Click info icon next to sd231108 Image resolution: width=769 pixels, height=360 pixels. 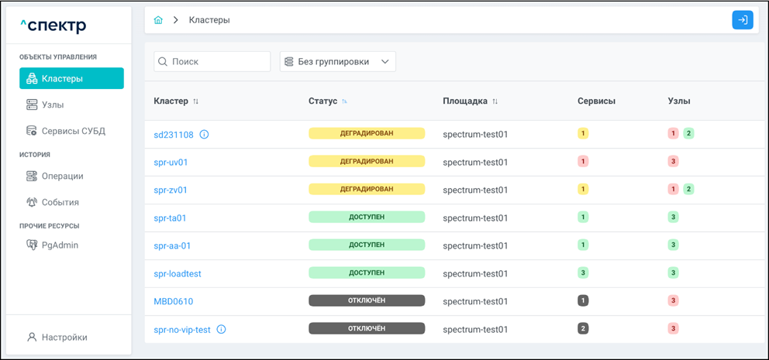(x=205, y=135)
